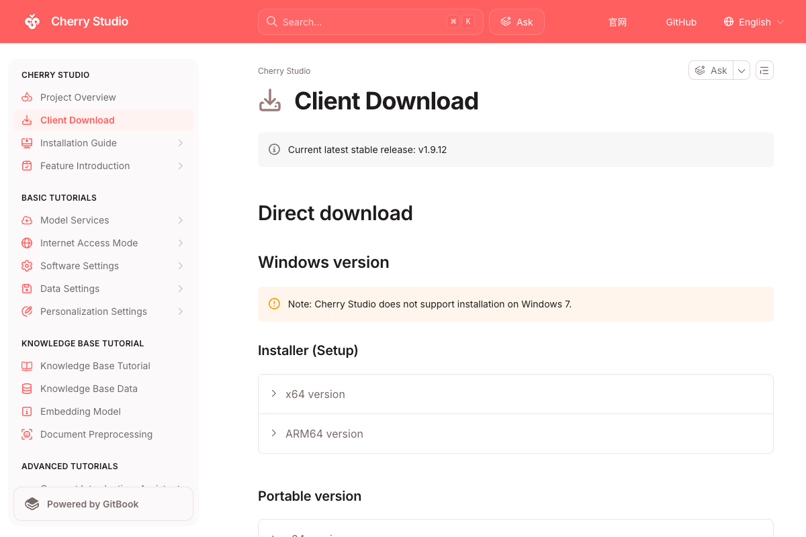Expand Software Settings submenu chevron
Viewport: 806px width, 537px height.
181,266
